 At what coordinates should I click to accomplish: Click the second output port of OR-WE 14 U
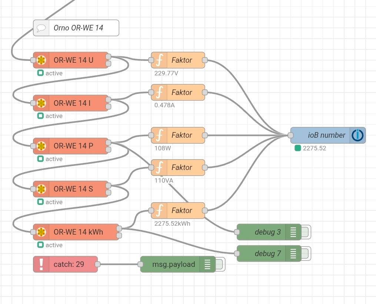click(109, 64)
